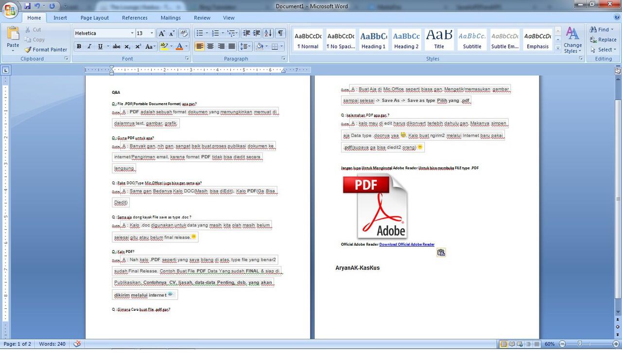This screenshot has height=353, width=622.
Task: Open the Mailings tab
Action: tap(171, 18)
